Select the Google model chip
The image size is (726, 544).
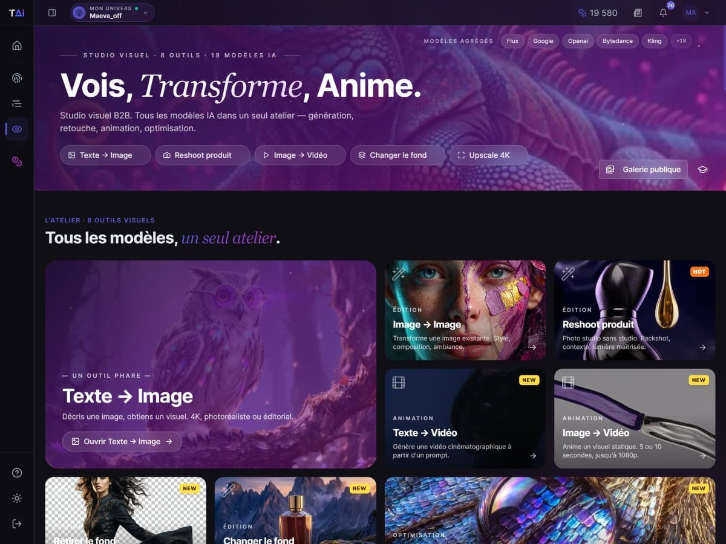(543, 41)
